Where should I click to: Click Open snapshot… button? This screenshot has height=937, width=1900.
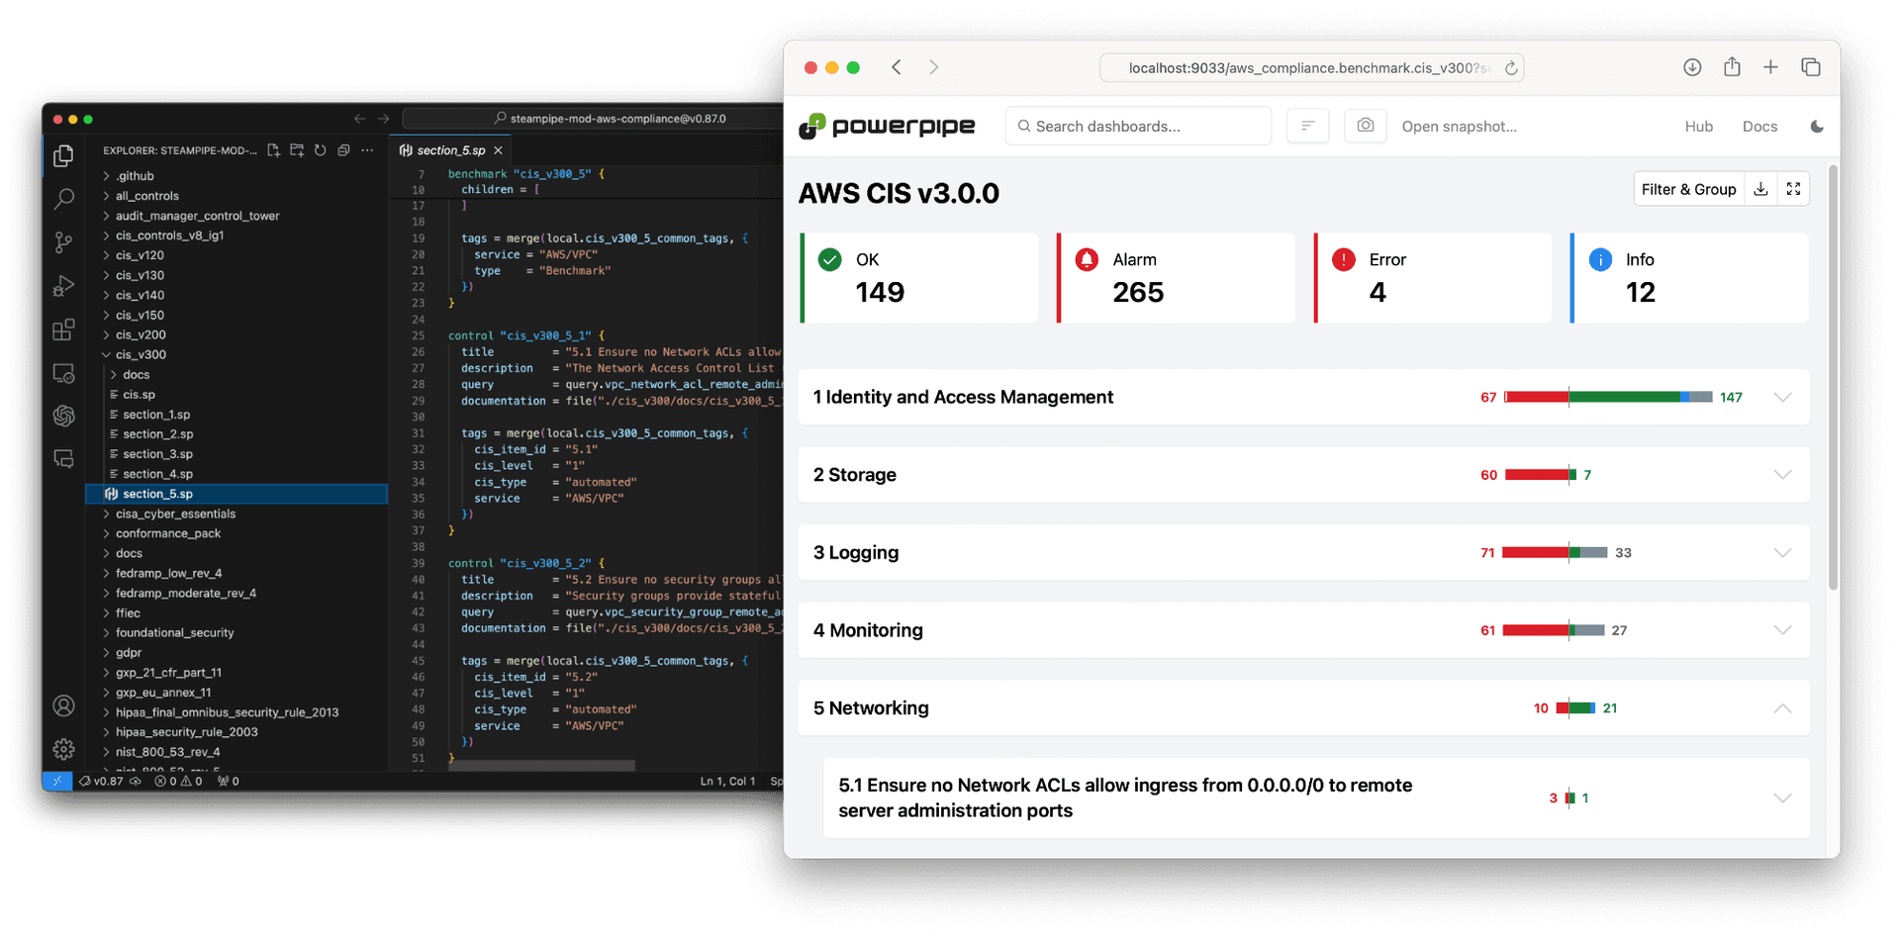coord(1459,127)
